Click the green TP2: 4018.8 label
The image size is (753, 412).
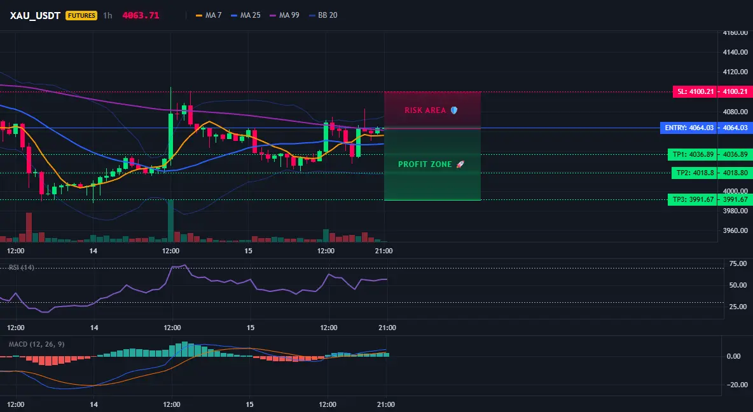pyautogui.click(x=694, y=173)
